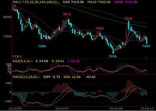Click the 7900 peak price label
The width and height of the screenshot is (156, 111).
[128, 19]
